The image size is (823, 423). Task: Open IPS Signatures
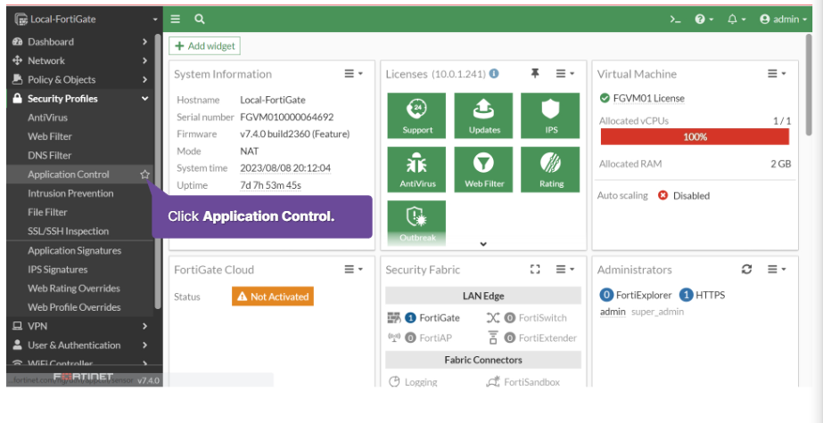(x=58, y=270)
